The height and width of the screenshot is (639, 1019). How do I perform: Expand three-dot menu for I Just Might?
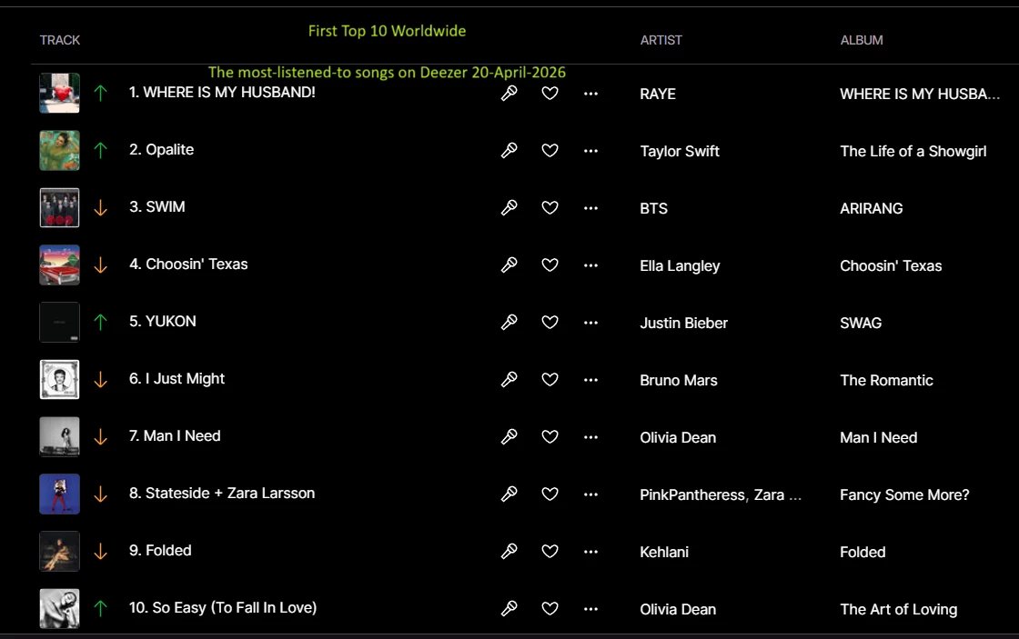point(590,379)
